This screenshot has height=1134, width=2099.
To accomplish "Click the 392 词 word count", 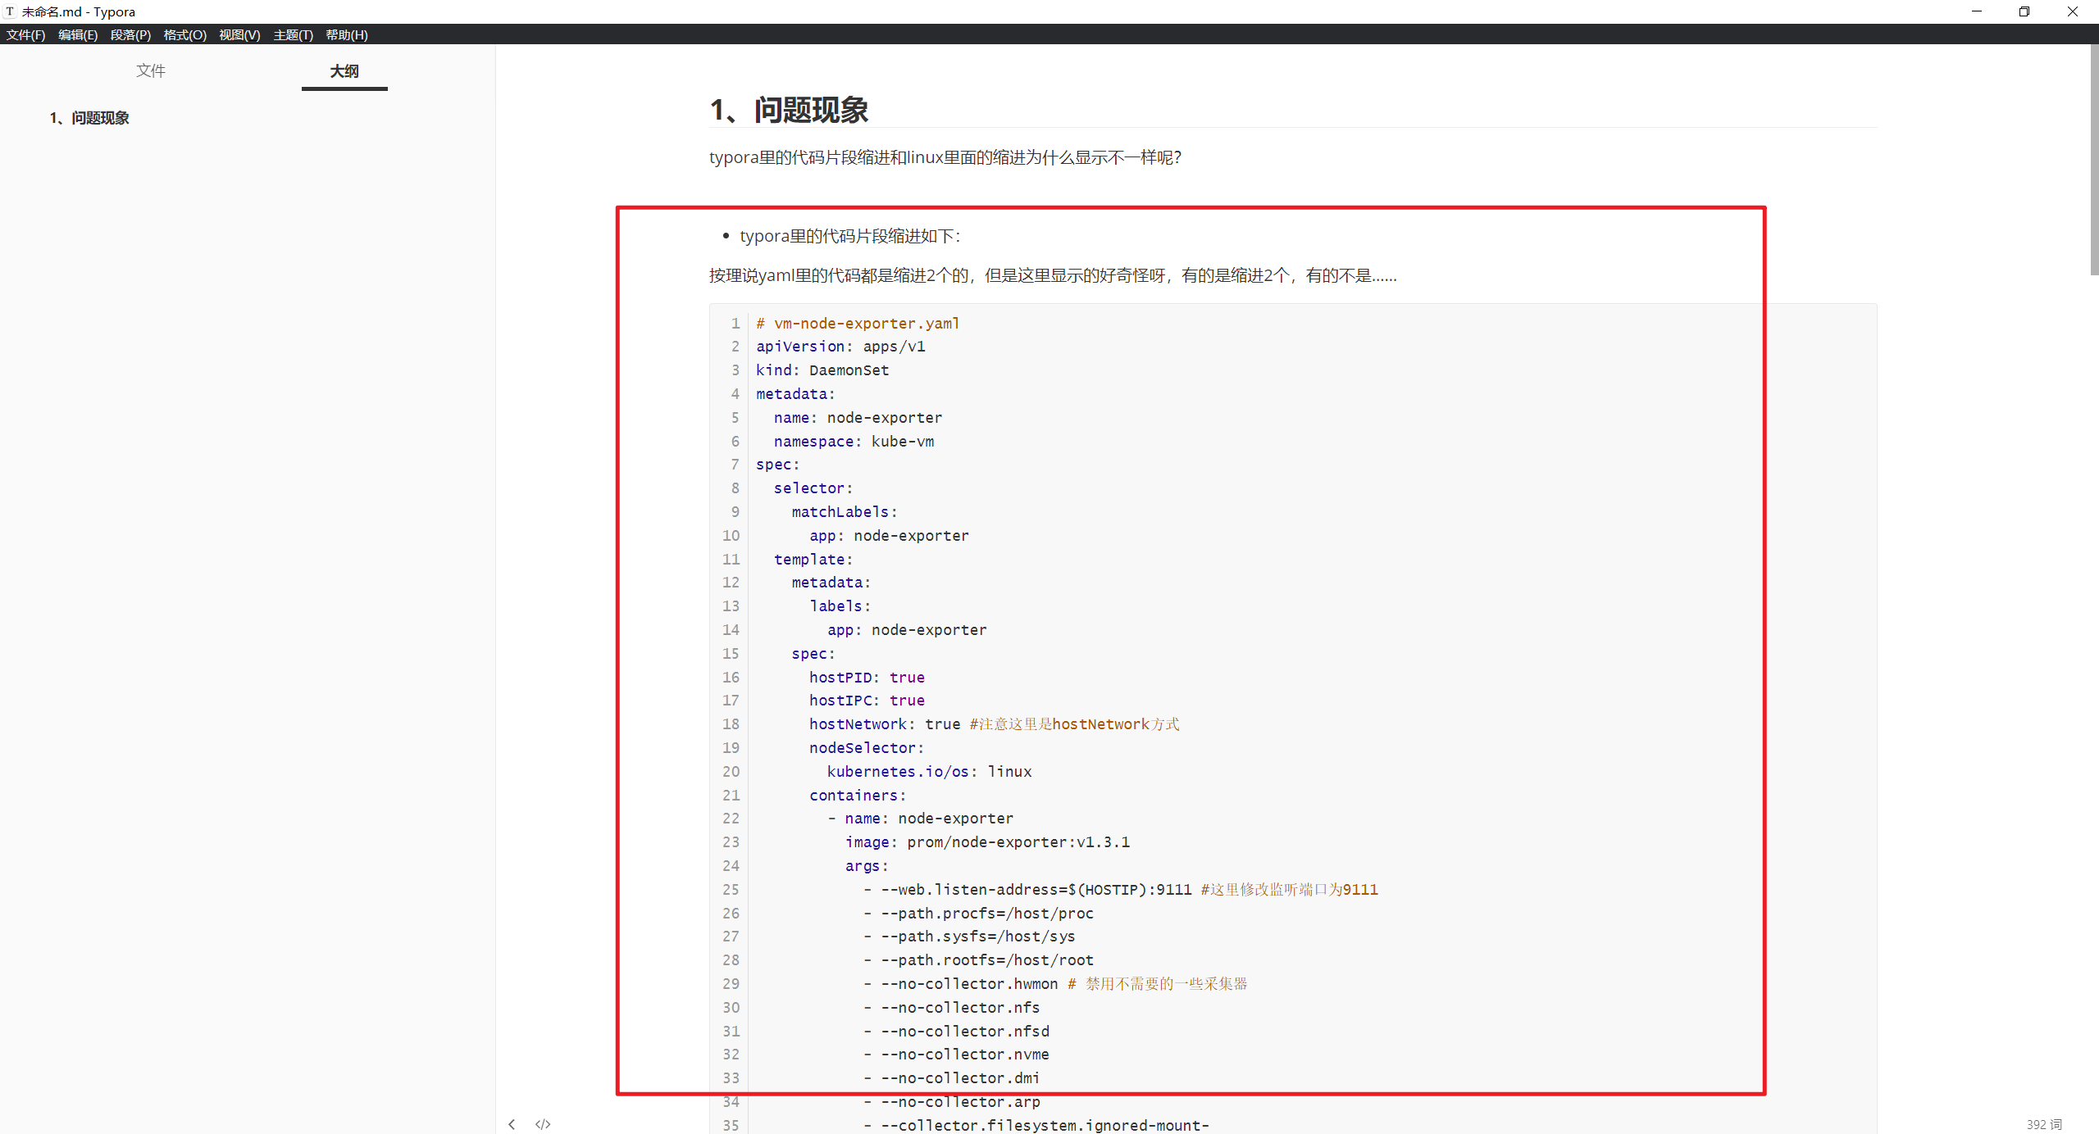I will [2044, 1124].
